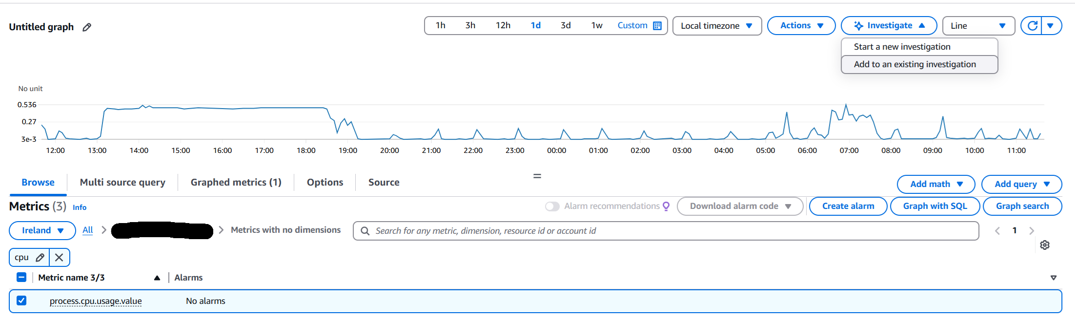
Task: Open the refresh interval dropdown arrow
Action: point(1051,26)
